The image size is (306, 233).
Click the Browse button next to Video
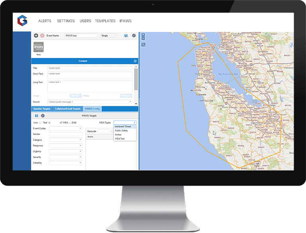126,96
